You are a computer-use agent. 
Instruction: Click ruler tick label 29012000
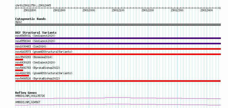89,10
